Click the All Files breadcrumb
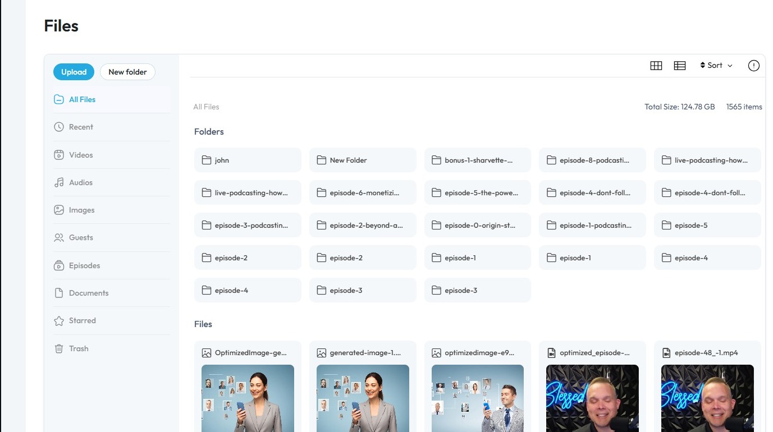Image resolution: width=773 pixels, height=432 pixels. pos(206,107)
